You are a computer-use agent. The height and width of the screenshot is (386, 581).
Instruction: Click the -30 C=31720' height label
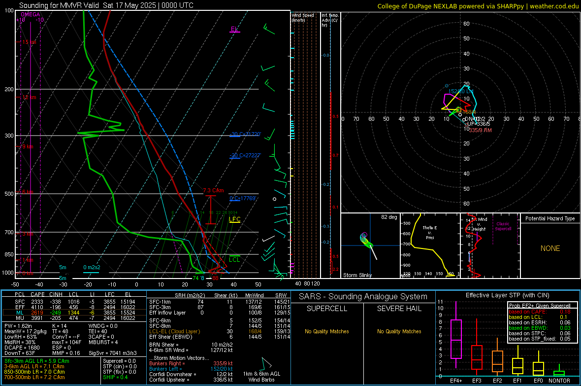[245, 134]
